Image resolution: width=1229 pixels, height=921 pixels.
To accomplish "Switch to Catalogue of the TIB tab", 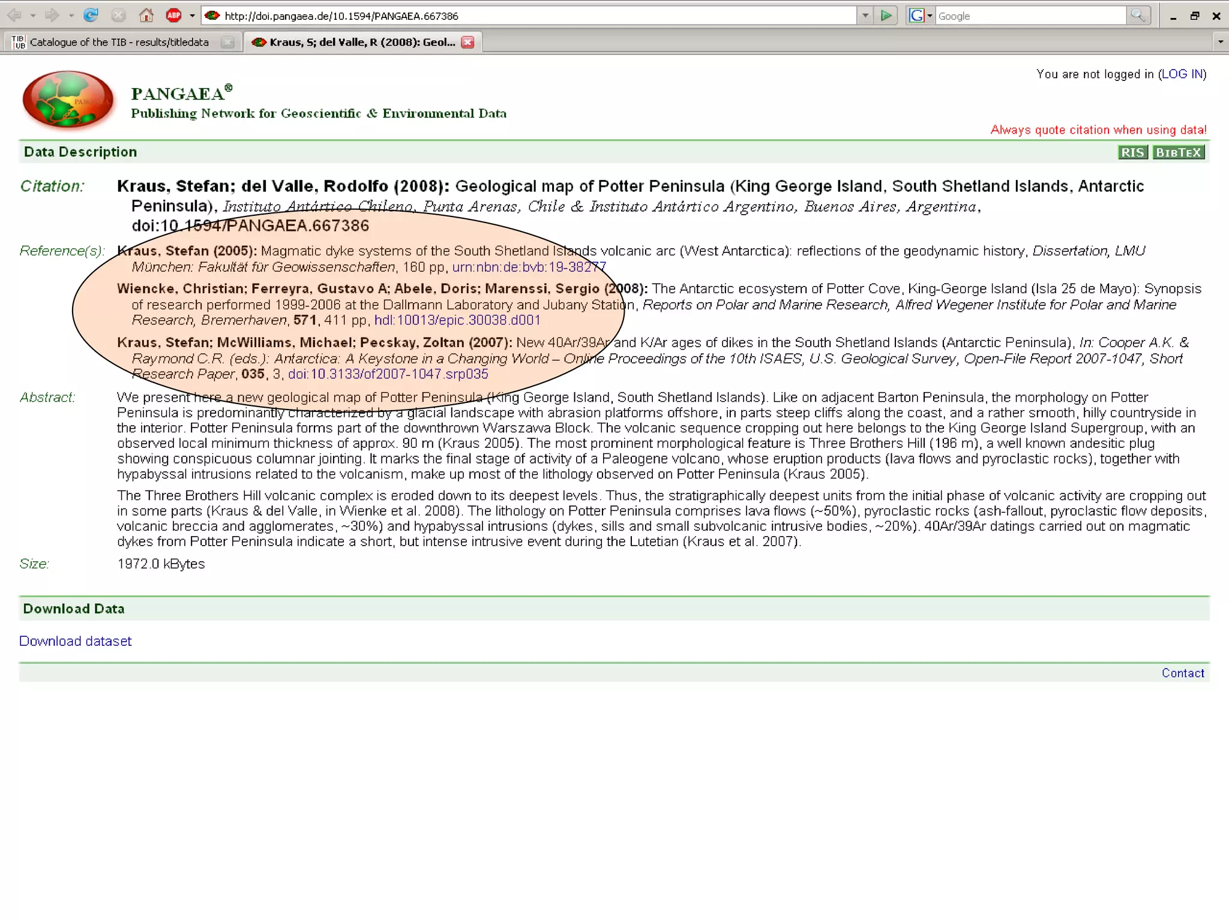I will point(119,42).
